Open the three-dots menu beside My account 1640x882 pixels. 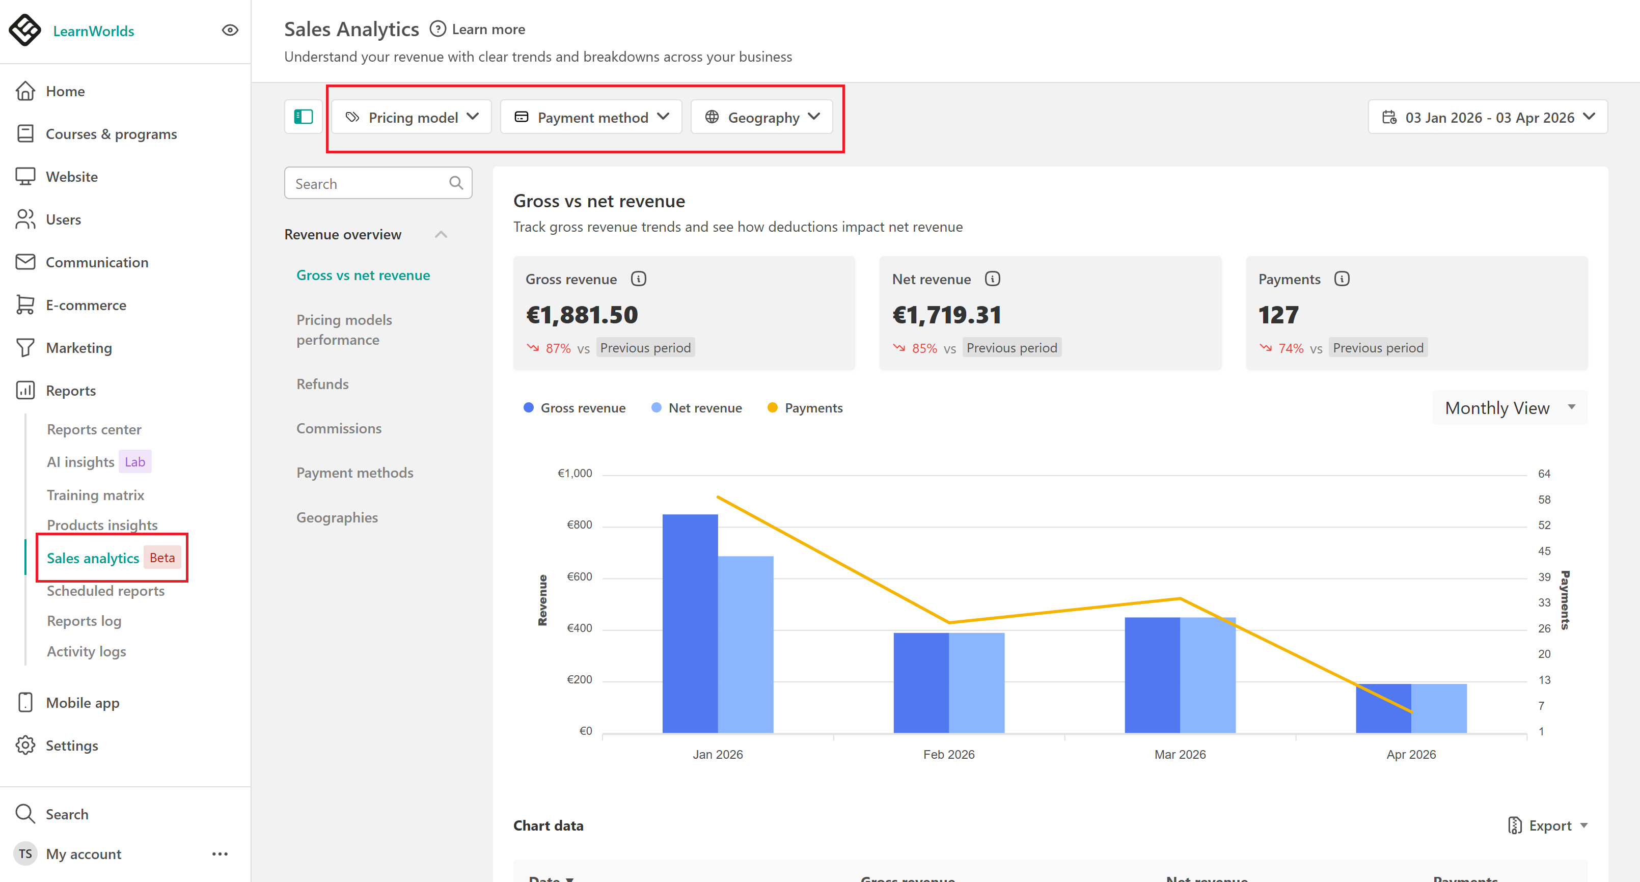[220, 854]
